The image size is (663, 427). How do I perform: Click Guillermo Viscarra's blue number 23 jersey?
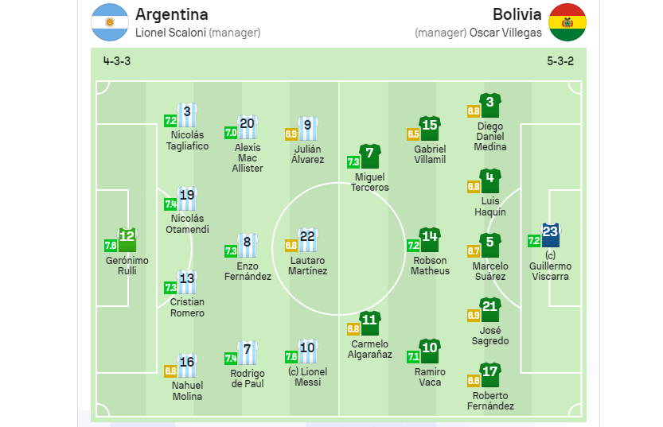click(x=550, y=235)
